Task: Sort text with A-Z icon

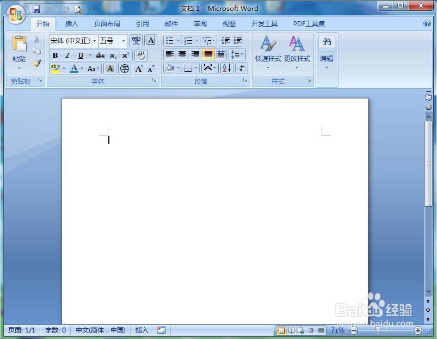Action: (x=227, y=67)
